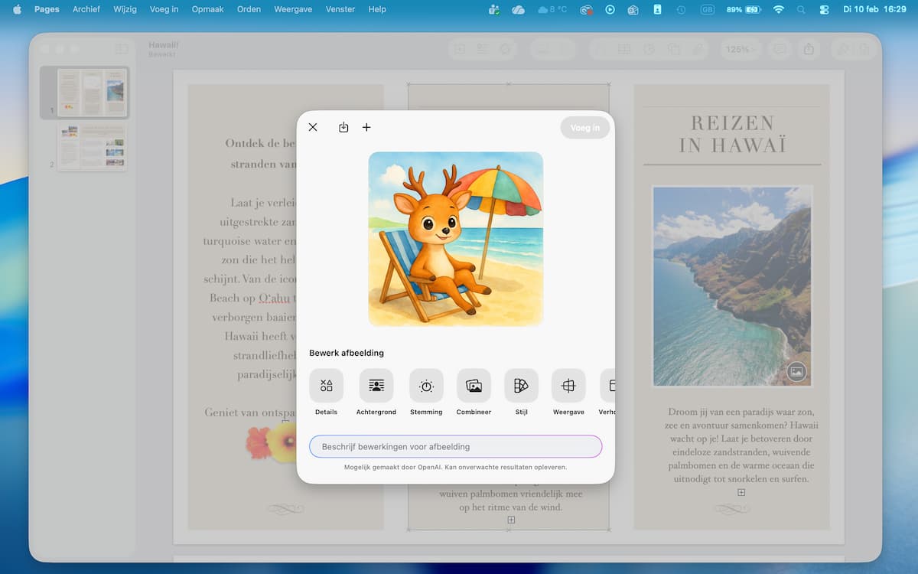Click the generated deer beach image
The image size is (918, 574).
coord(455,239)
